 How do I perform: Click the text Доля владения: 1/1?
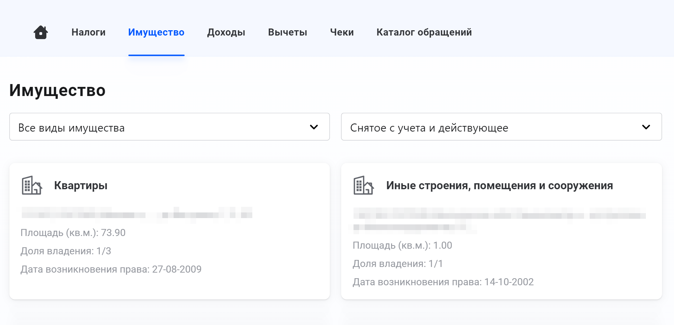[398, 263]
